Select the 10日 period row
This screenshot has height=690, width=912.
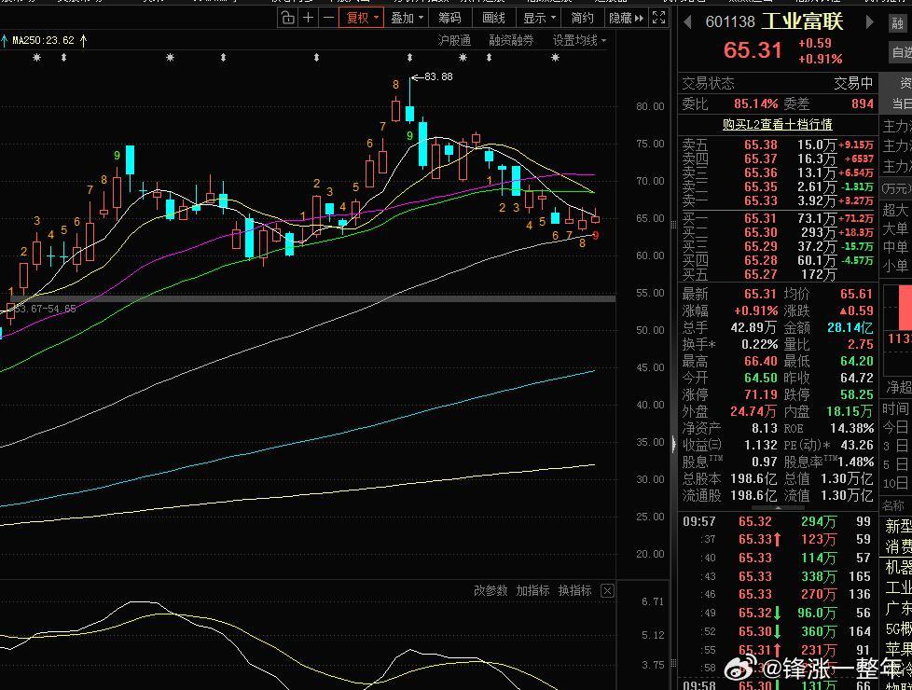[x=896, y=483]
